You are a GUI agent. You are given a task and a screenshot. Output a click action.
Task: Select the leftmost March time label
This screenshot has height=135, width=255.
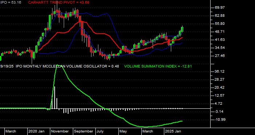point(11,131)
